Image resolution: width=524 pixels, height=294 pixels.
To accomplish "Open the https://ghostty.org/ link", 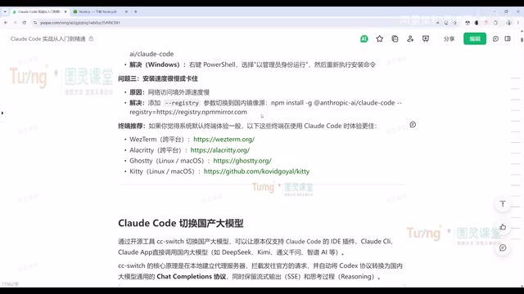I will point(242,161).
